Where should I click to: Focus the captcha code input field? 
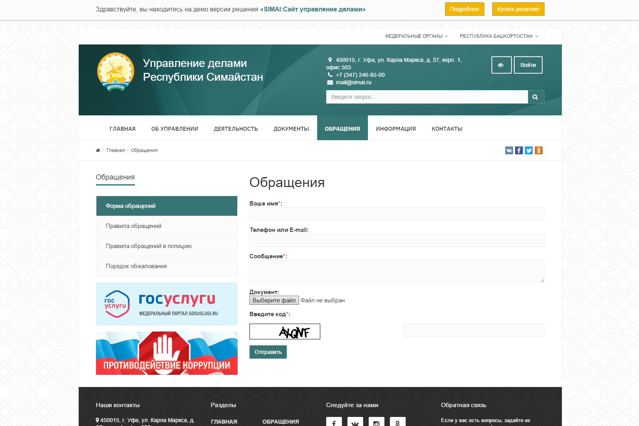tap(474, 330)
